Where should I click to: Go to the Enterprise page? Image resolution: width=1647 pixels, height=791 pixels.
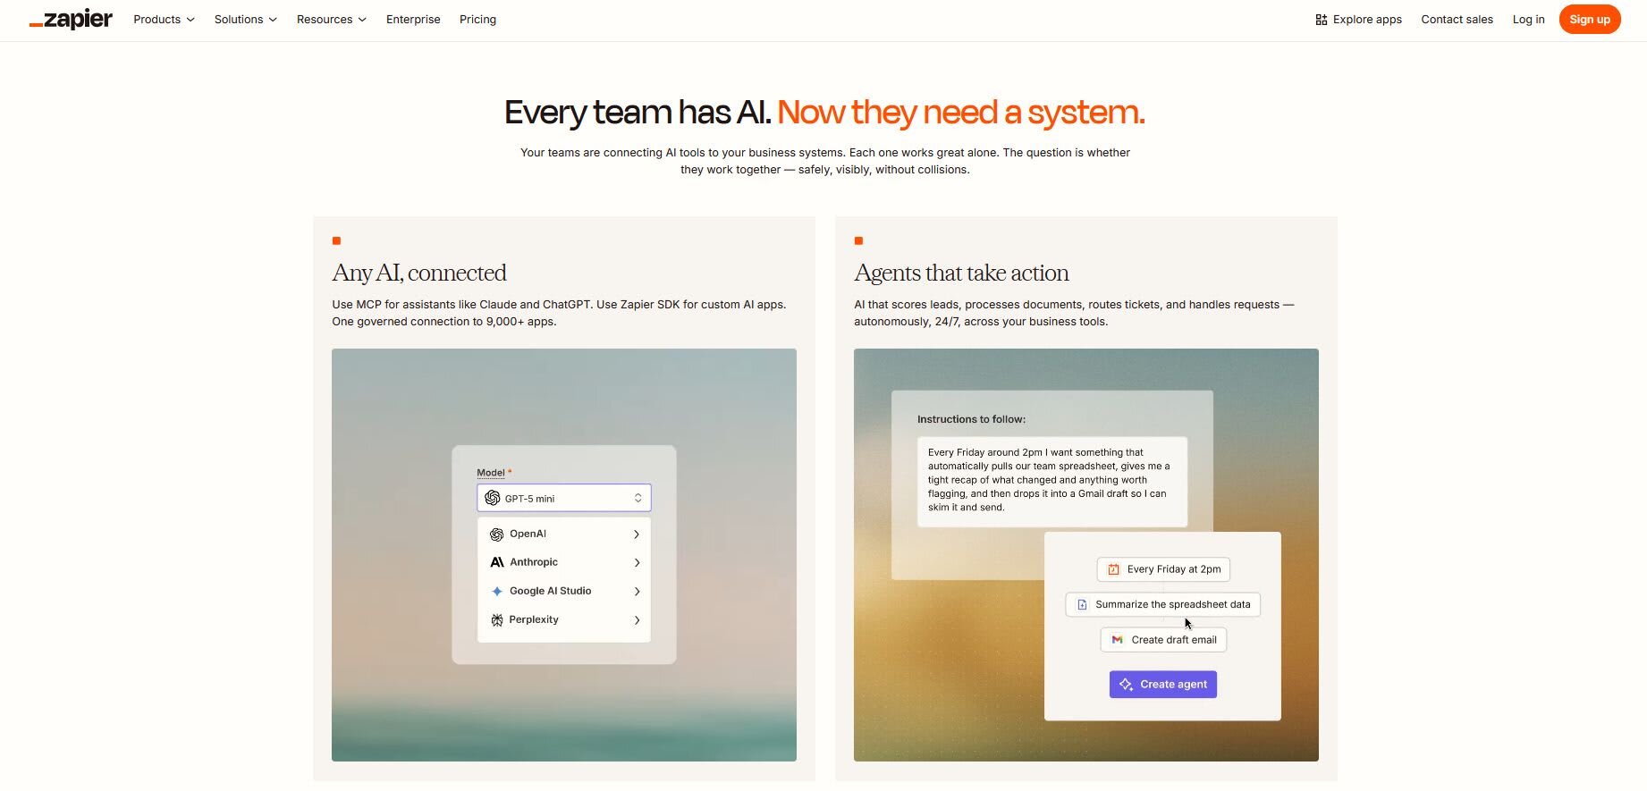pyautogui.click(x=413, y=20)
